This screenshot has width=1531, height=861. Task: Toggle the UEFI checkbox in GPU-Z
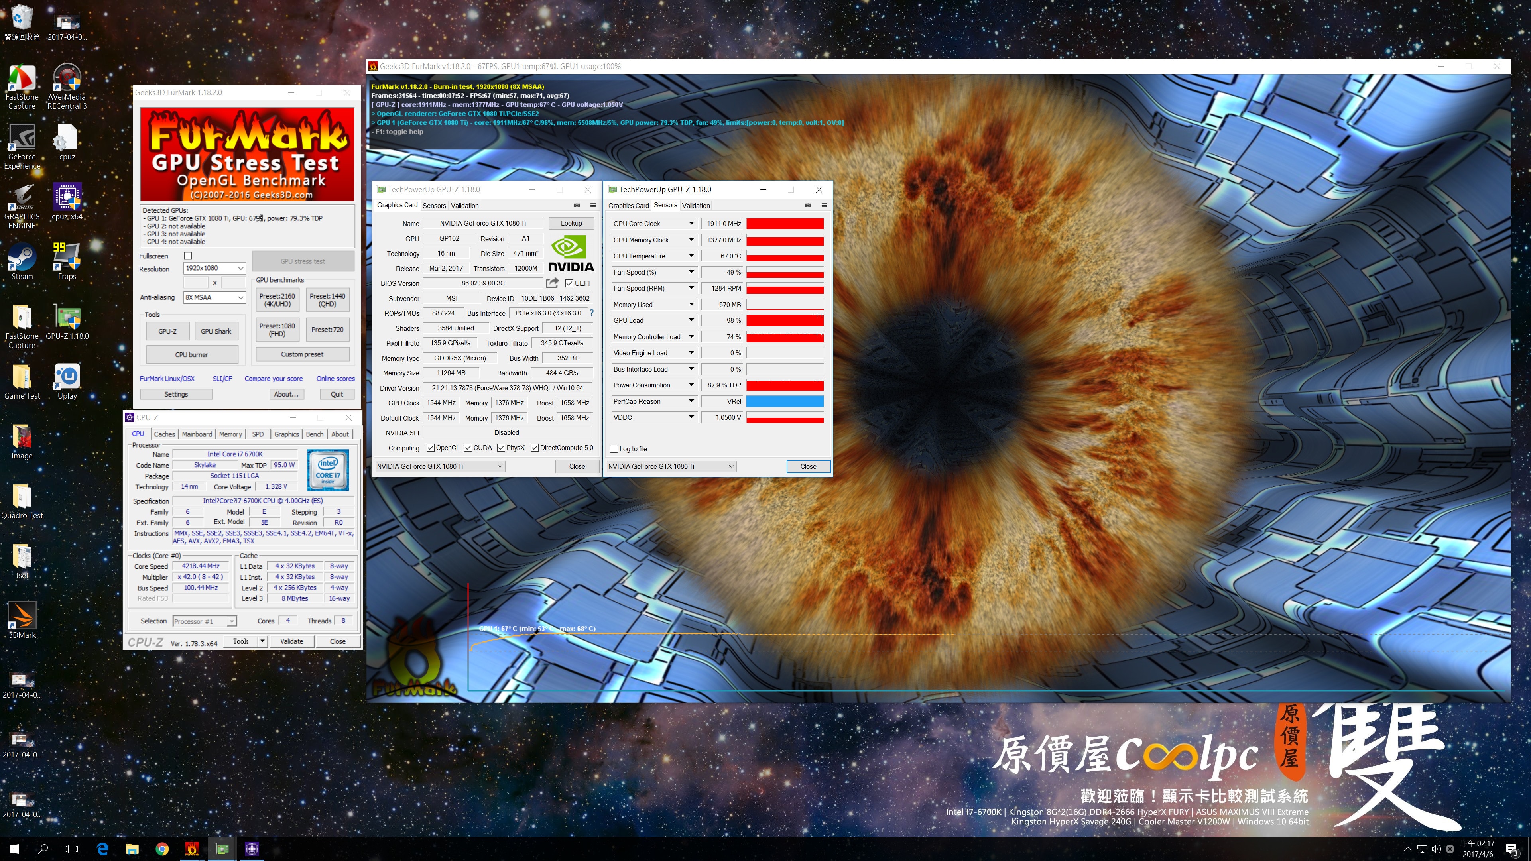click(569, 283)
